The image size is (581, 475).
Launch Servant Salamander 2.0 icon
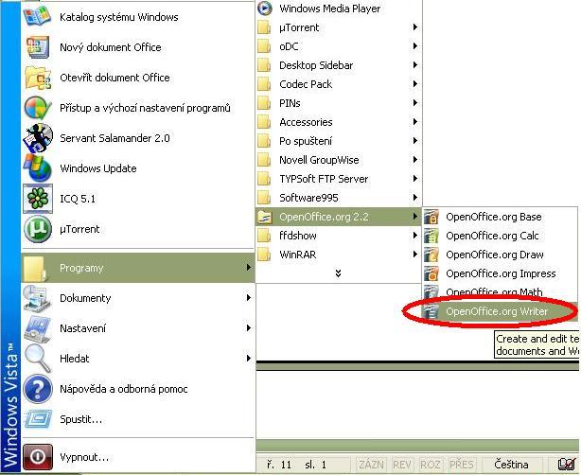[x=38, y=138]
